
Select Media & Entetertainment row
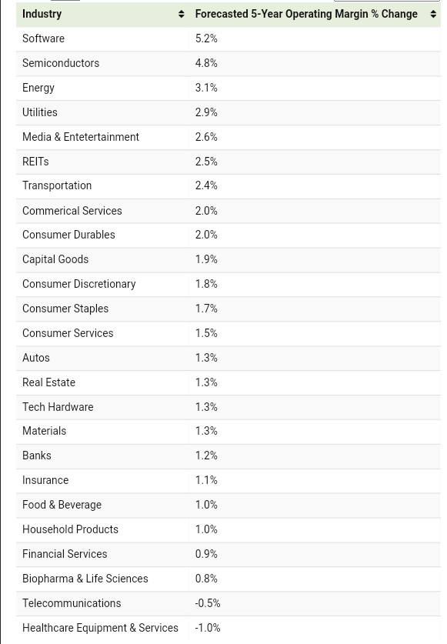click(x=229, y=137)
